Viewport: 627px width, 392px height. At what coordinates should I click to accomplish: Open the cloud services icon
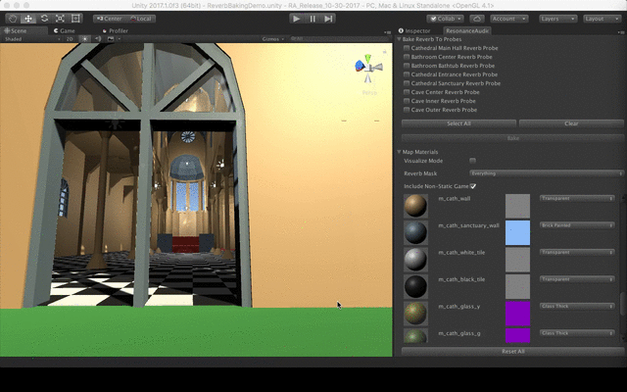[x=477, y=19]
